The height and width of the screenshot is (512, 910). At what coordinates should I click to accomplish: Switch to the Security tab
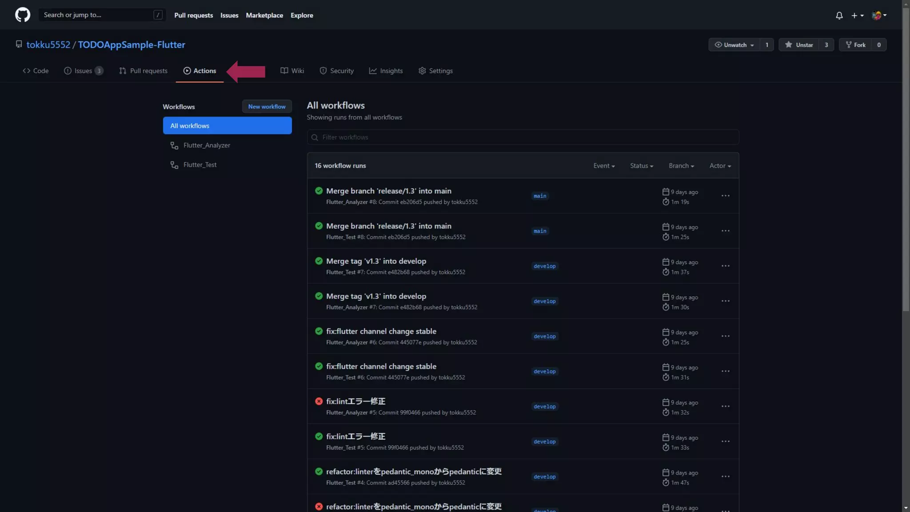[x=336, y=71]
